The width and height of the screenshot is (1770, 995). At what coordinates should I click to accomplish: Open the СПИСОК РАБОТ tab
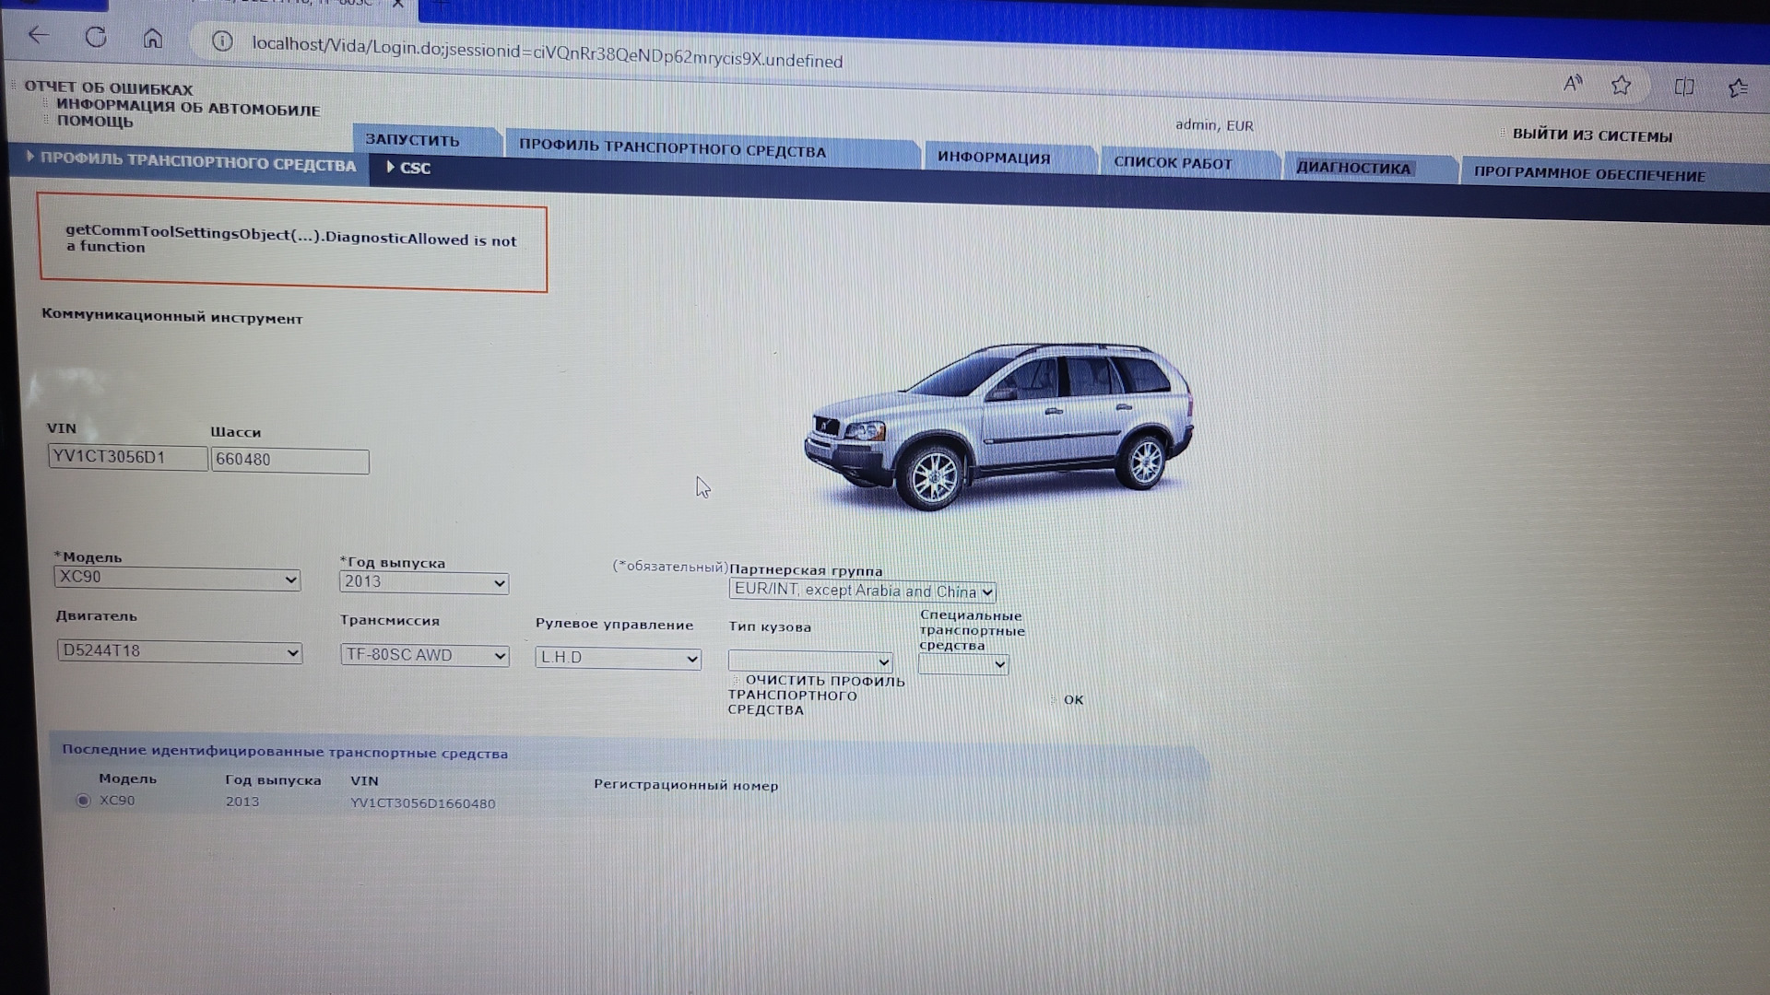click(x=1173, y=163)
